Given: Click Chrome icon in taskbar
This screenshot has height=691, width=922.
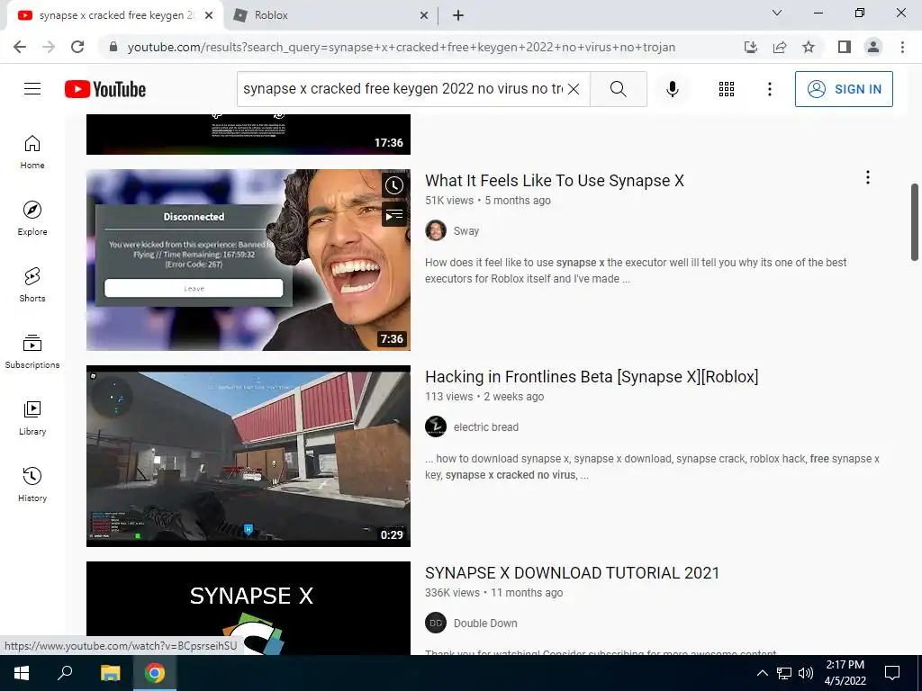Looking at the screenshot, I should point(155,673).
